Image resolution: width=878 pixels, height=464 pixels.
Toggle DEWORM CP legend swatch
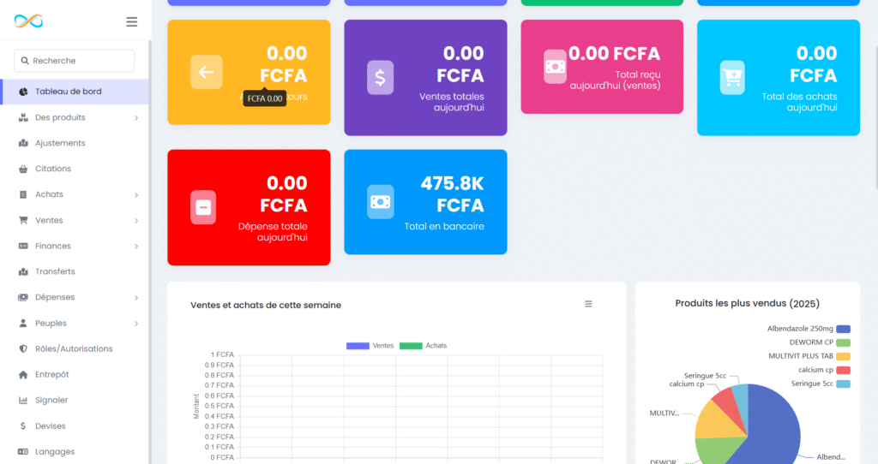pos(844,342)
